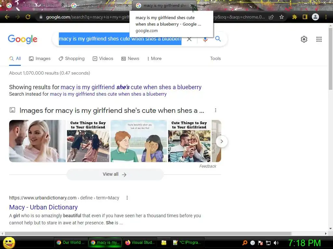Close the second Chrome tab
This screenshot has width=333, height=249.
[127, 6]
